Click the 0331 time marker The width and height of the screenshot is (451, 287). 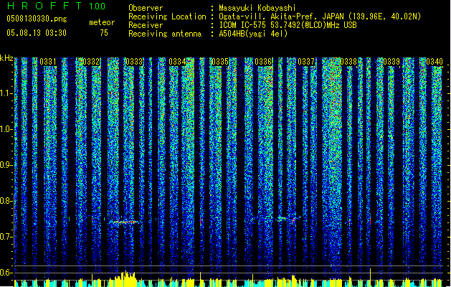[48, 62]
